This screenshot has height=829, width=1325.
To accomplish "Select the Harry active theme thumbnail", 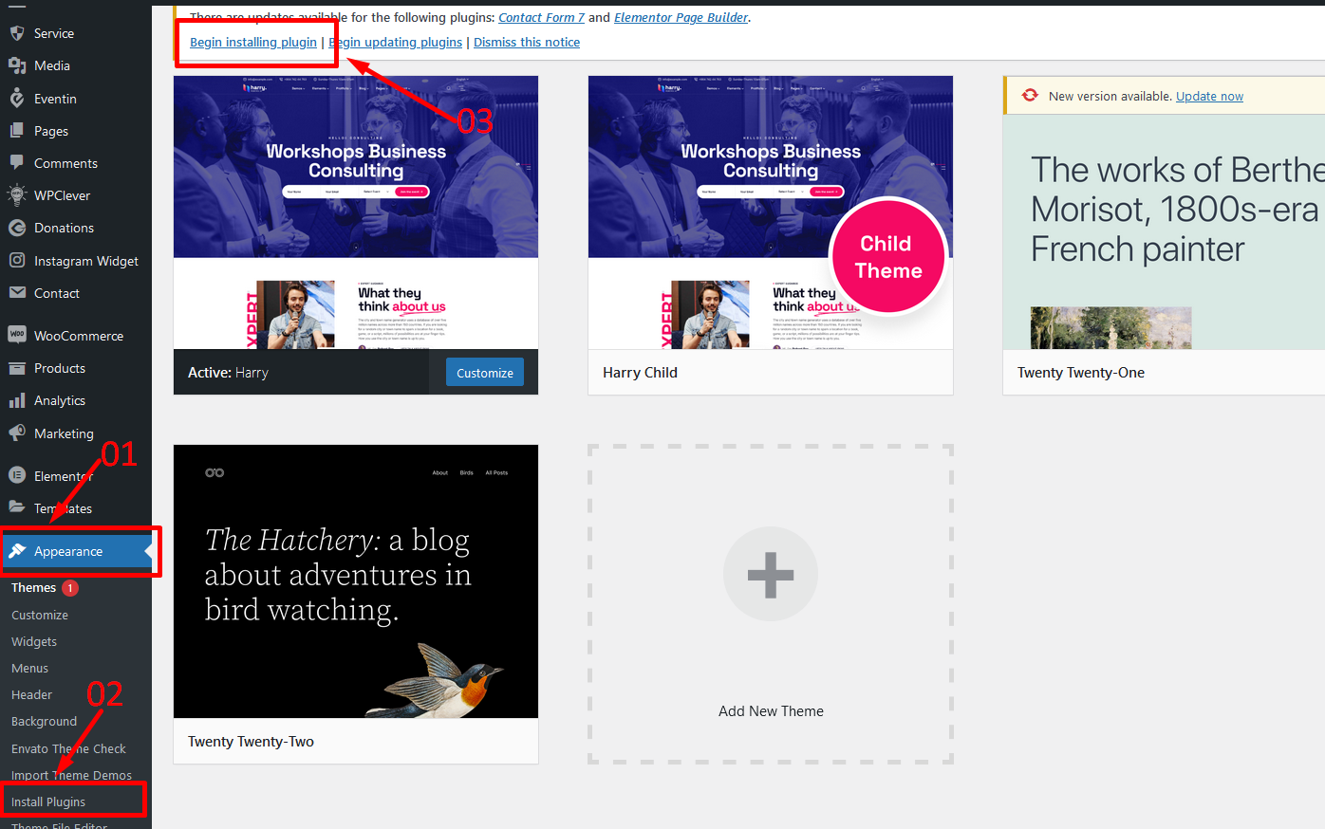I will point(356,212).
